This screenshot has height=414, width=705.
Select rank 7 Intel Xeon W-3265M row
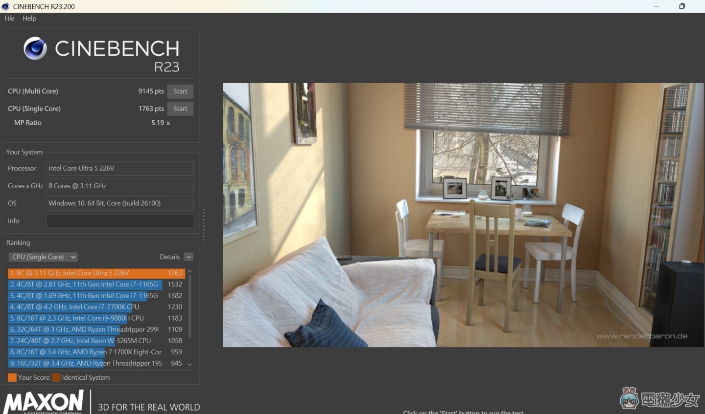[96, 341]
